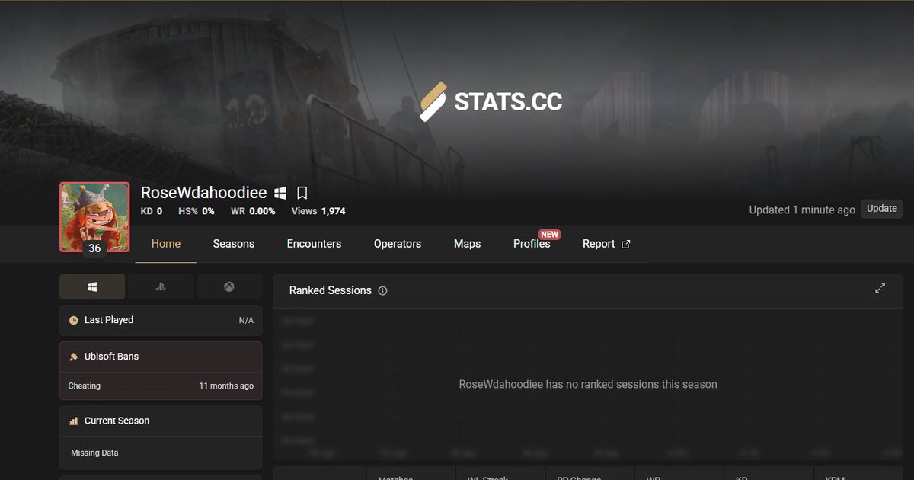The height and width of the screenshot is (480, 914).
Task: Click the STATS.CC logo
Action: pos(491,101)
